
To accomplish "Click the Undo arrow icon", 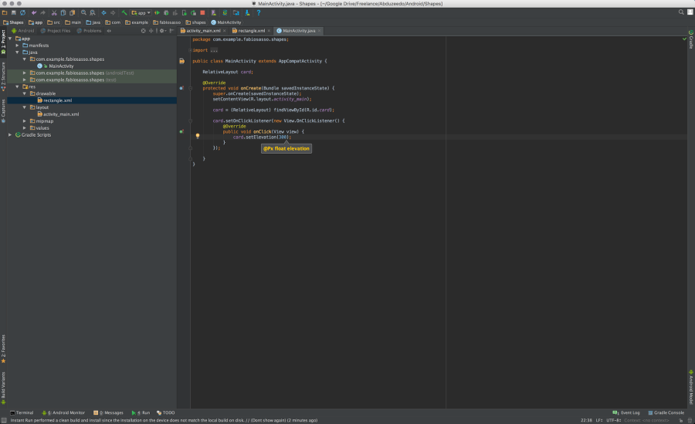I will point(34,13).
